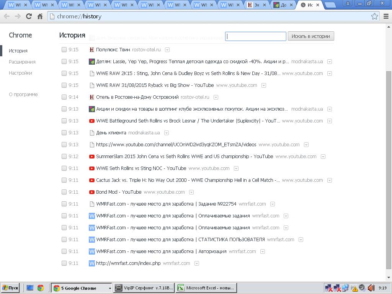Tick checkbox for Детям: Lassie entry
392x294 pixels.
click(x=64, y=62)
